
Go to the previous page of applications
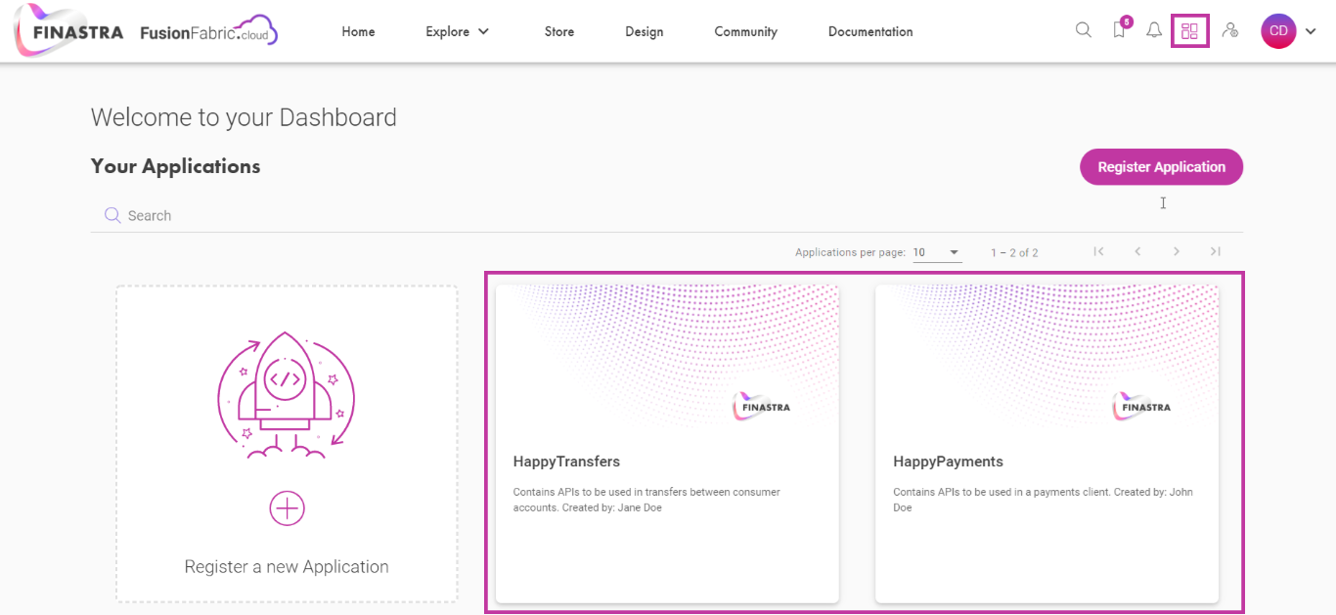[1137, 251]
